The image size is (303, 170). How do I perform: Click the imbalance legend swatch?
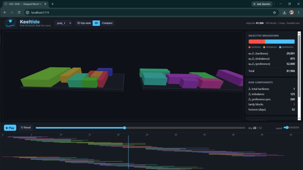point(264,47)
